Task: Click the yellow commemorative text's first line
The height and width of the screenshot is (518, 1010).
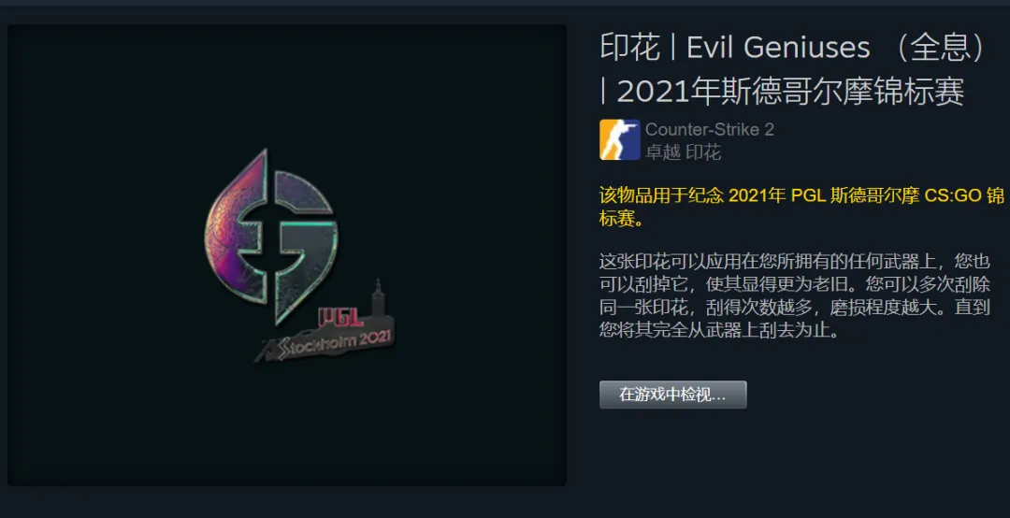Action: (x=801, y=195)
